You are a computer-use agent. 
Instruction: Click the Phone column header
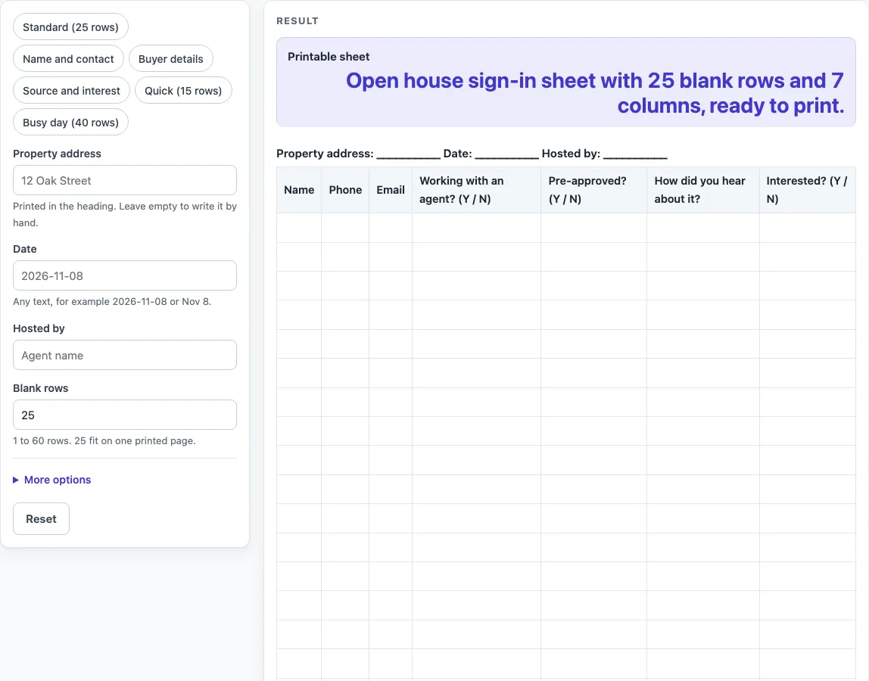[x=345, y=189]
